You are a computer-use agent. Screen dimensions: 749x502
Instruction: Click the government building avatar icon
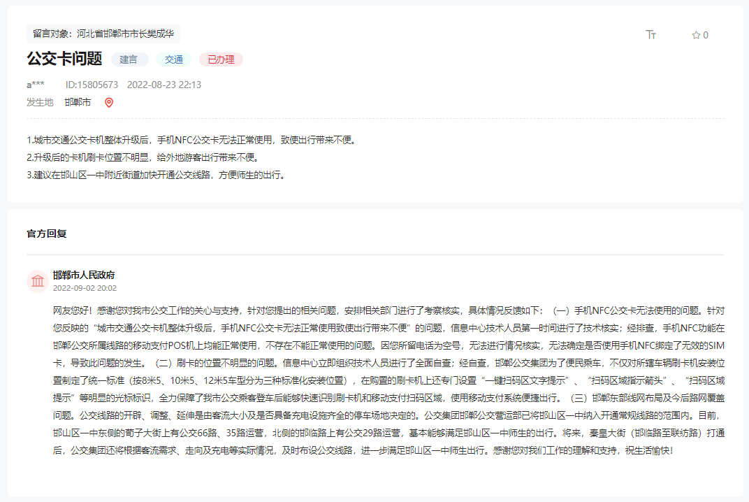(x=38, y=280)
